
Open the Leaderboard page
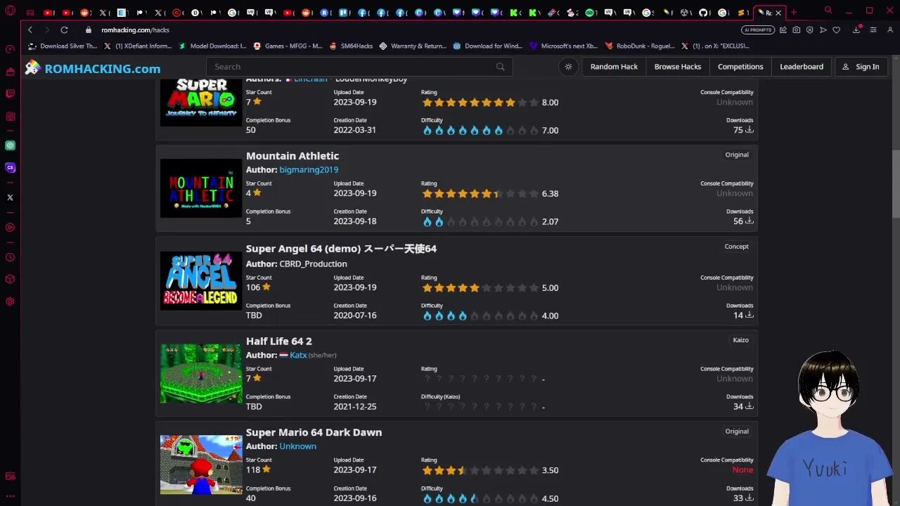click(802, 67)
